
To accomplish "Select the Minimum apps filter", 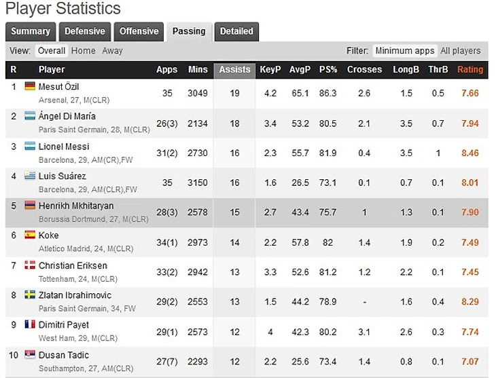I will point(405,51).
